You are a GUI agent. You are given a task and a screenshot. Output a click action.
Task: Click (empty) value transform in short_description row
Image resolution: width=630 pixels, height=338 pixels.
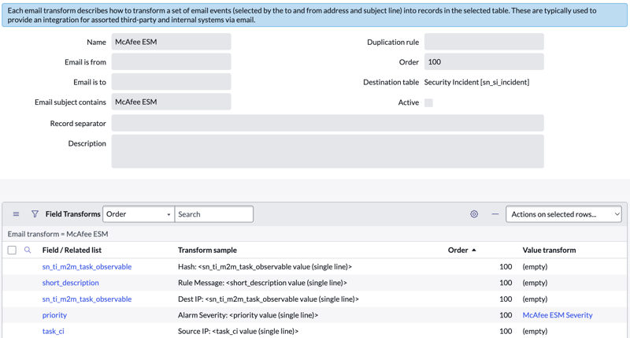[535, 283]
